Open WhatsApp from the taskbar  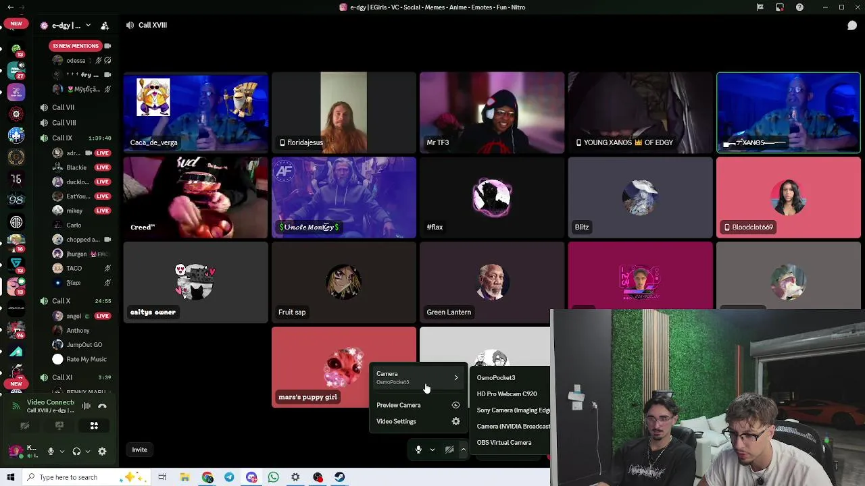273,477
